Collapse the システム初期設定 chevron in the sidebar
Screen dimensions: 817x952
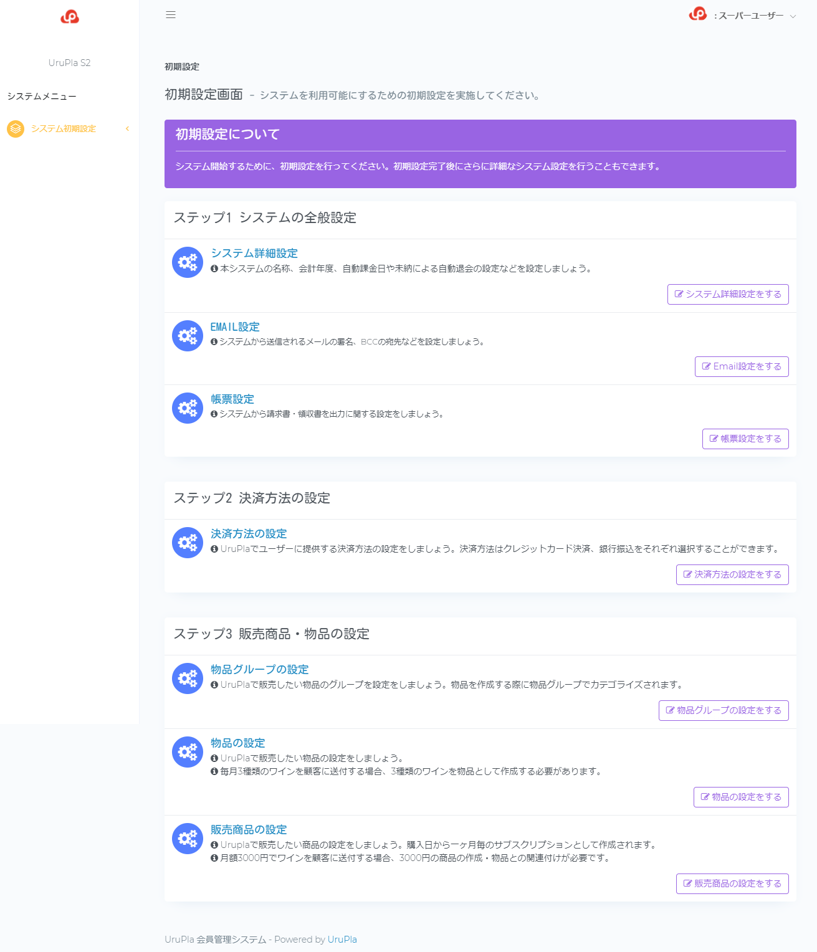tap(128, 129)
